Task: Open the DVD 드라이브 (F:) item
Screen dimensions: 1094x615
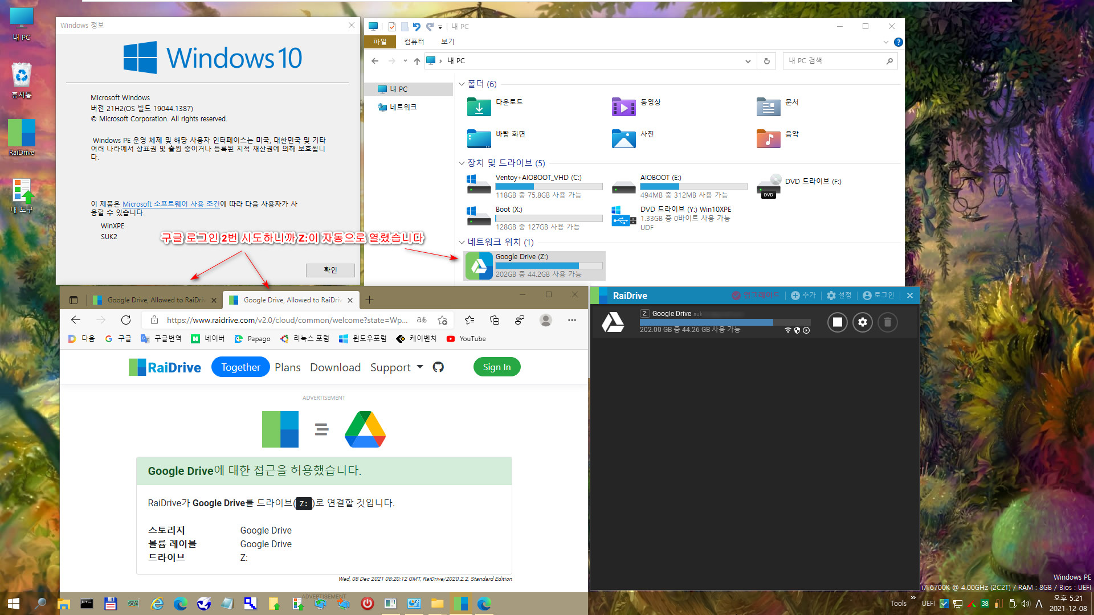Action: pos(799,186)
